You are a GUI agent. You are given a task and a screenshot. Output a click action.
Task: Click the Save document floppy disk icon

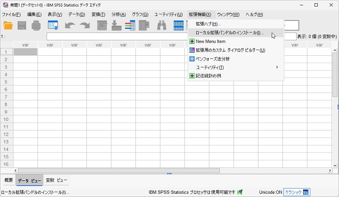coord(22,25)
